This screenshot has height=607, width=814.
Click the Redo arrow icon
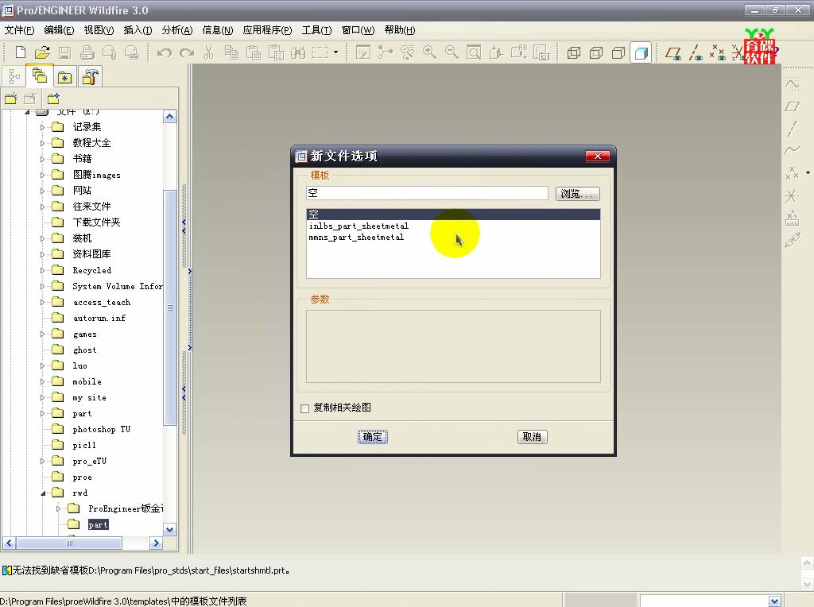tap(187, 52)
